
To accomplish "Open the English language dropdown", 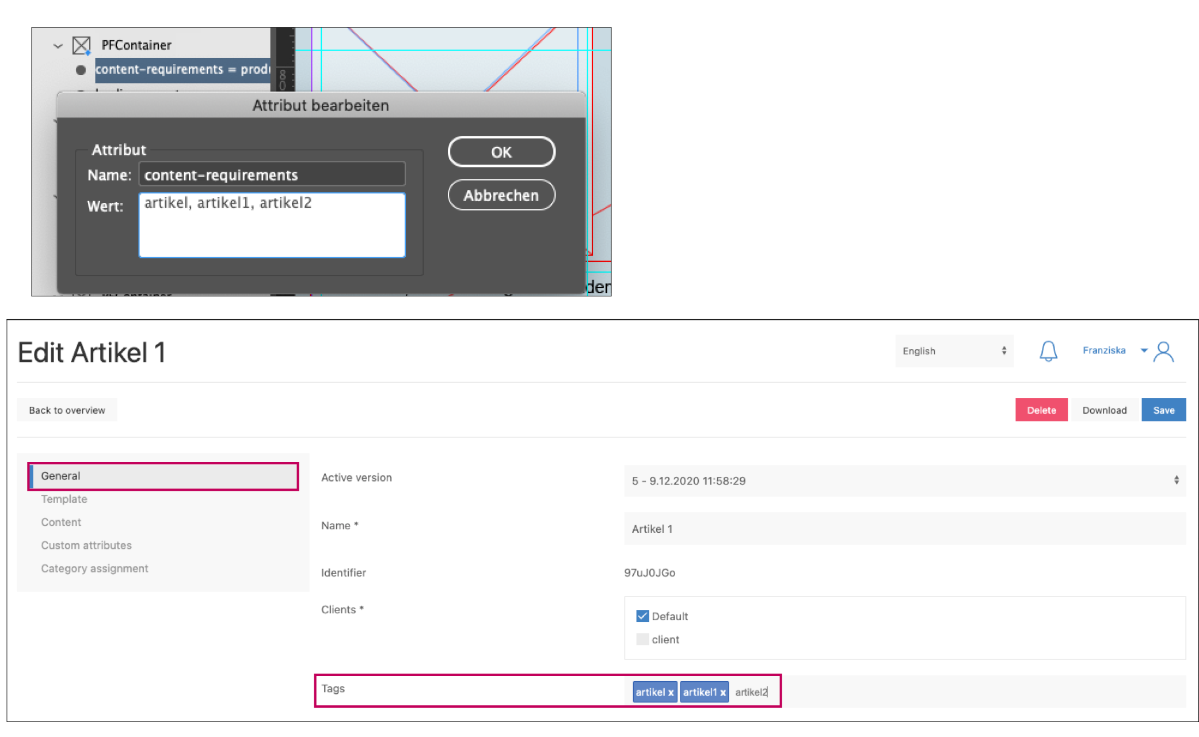I will pos(954,351).
